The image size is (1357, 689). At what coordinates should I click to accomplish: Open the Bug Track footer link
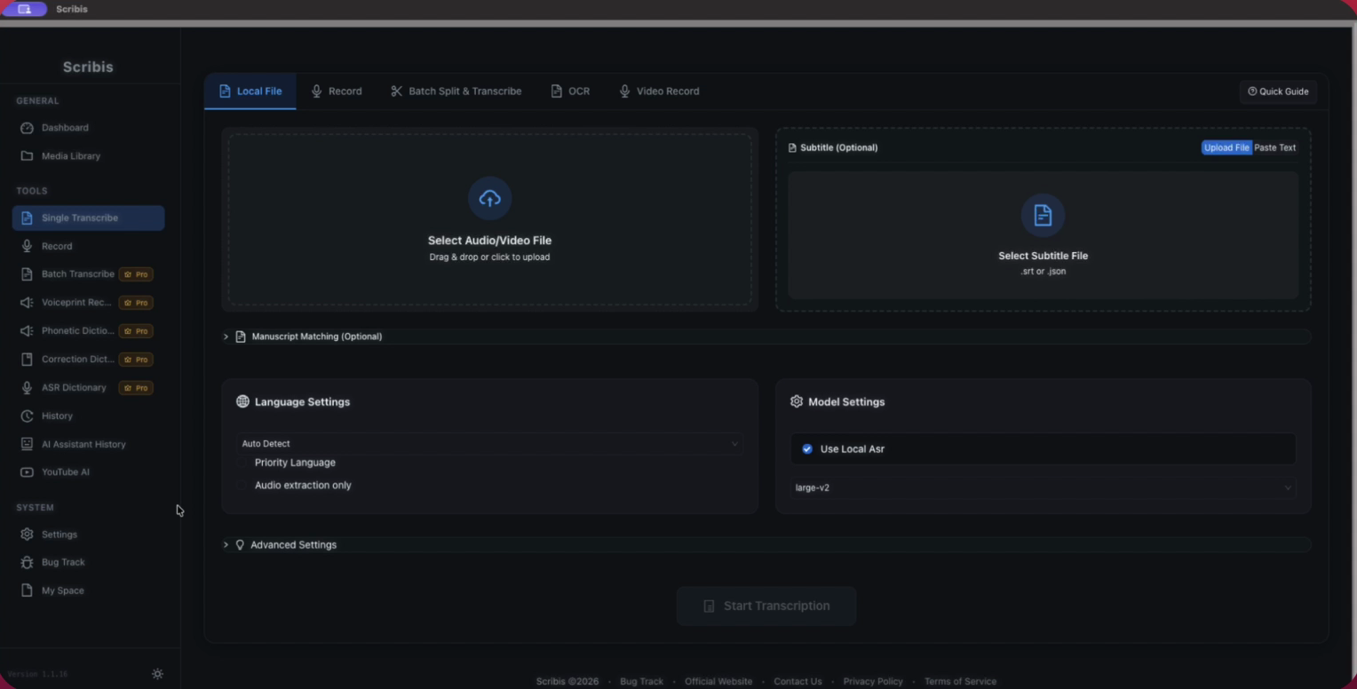pos(641,682)
